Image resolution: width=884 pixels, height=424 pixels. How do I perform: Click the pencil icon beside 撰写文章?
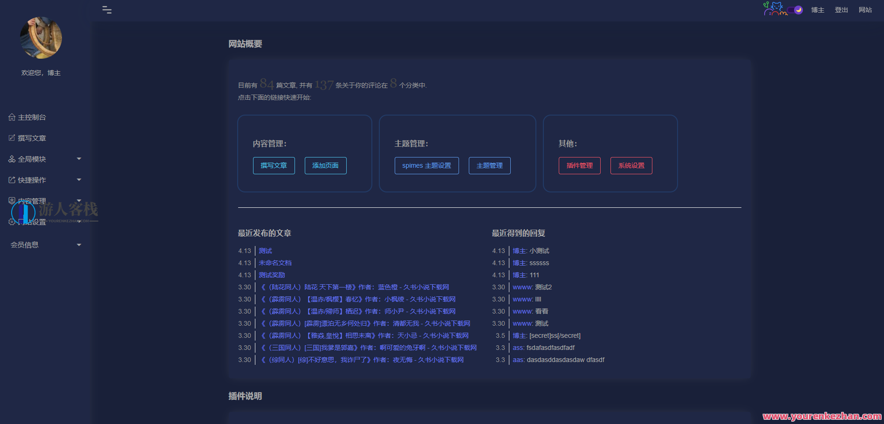tap(12, 138)
